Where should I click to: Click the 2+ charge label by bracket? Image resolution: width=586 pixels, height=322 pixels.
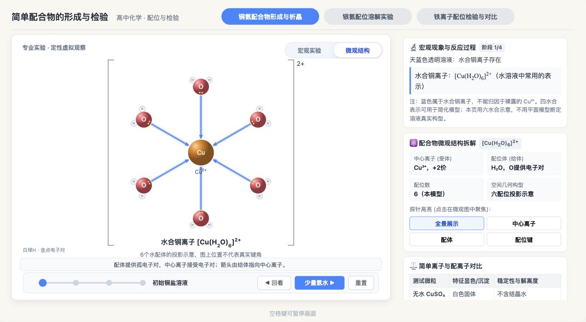301,63
